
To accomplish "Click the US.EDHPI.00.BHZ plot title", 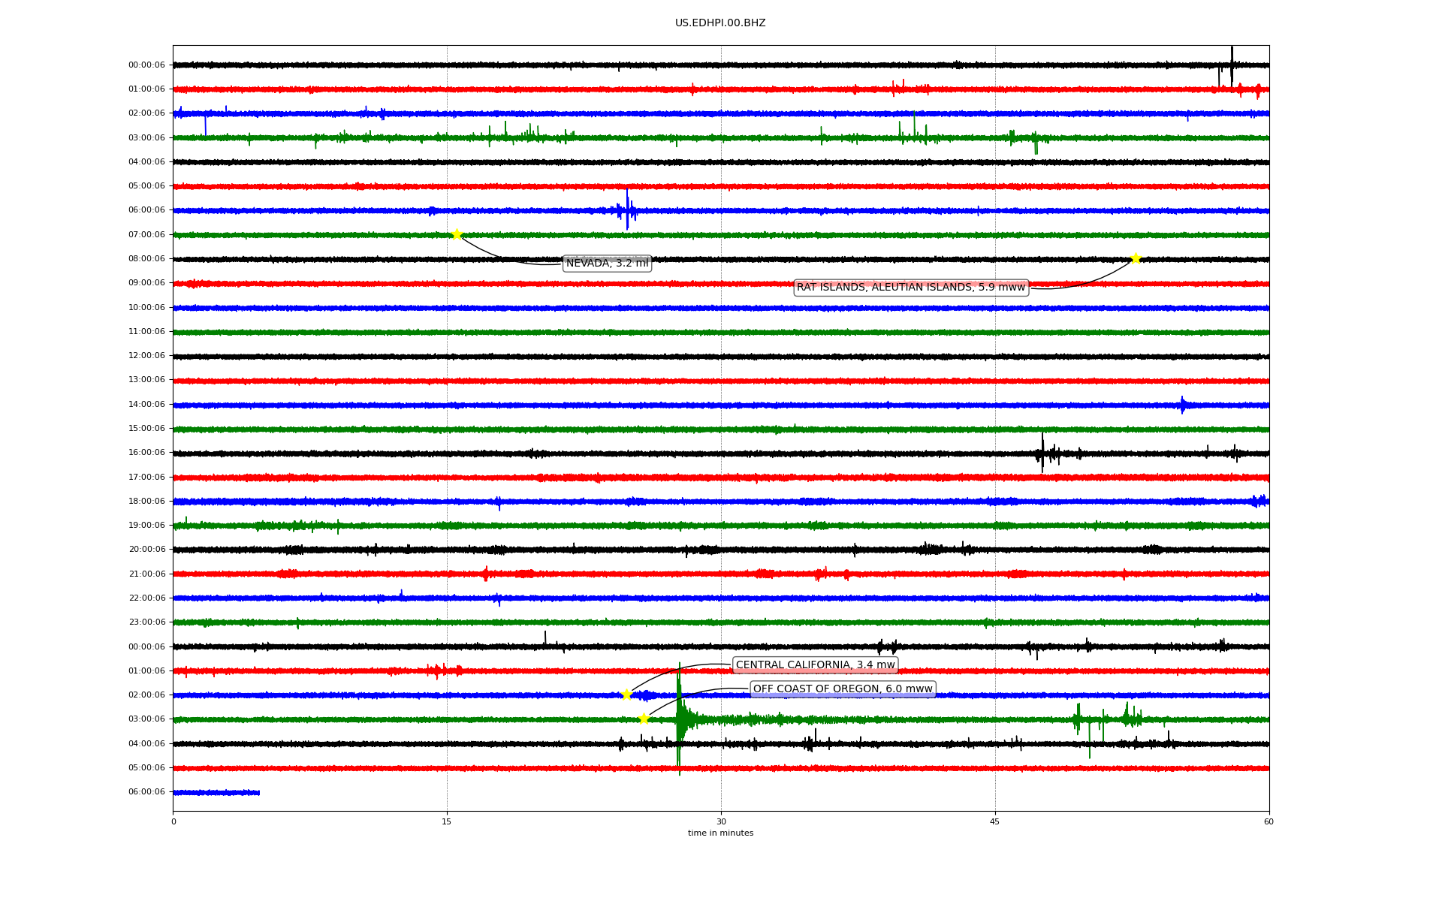I will coord(719,23).
